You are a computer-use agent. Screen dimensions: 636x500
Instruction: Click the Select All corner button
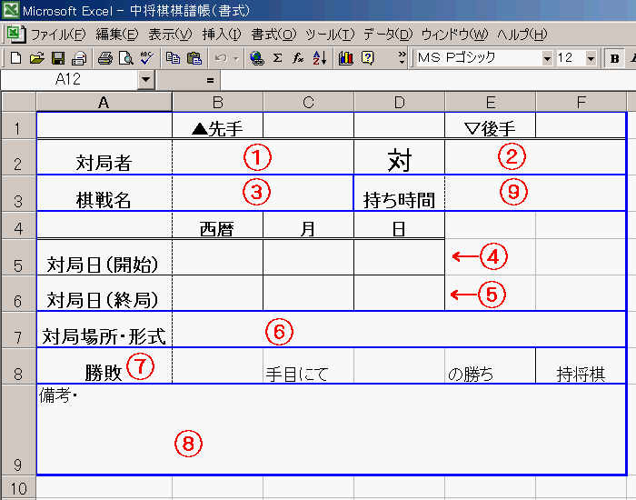tap(19, 102)
